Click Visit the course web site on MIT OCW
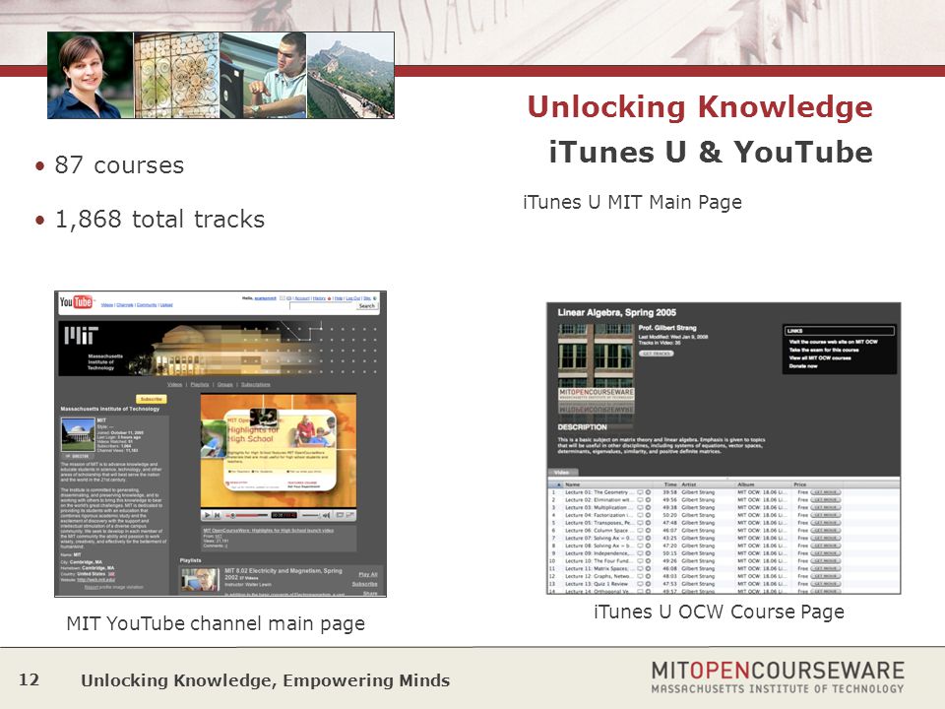This screenshot has width=945, height=709. tap(834, 342)
